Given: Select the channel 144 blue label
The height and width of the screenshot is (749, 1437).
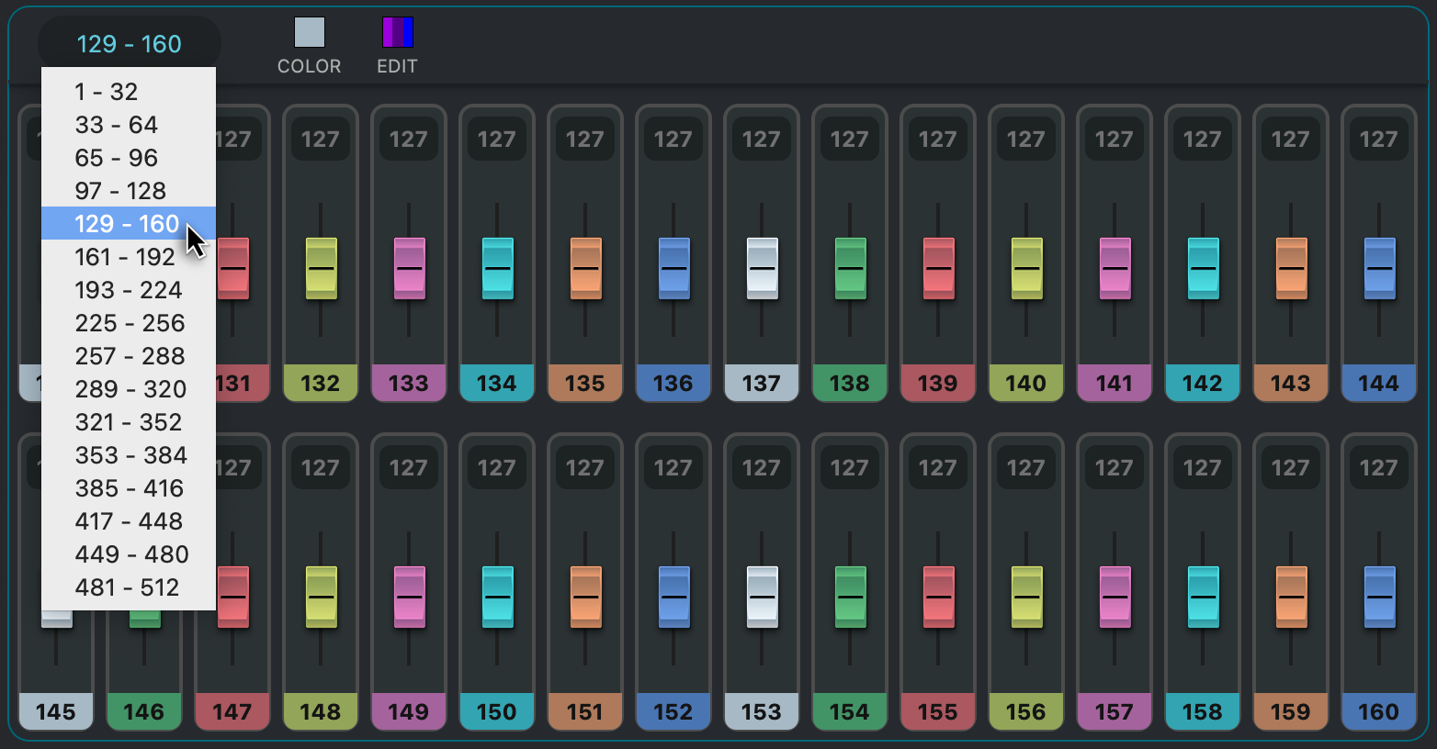Looking at the screenshot, I should click(1379, 383).
